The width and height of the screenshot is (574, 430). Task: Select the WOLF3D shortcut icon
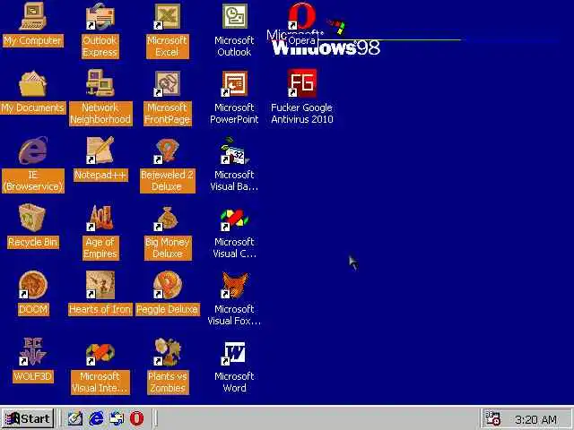pyautogui.click(x=32, y=351)
